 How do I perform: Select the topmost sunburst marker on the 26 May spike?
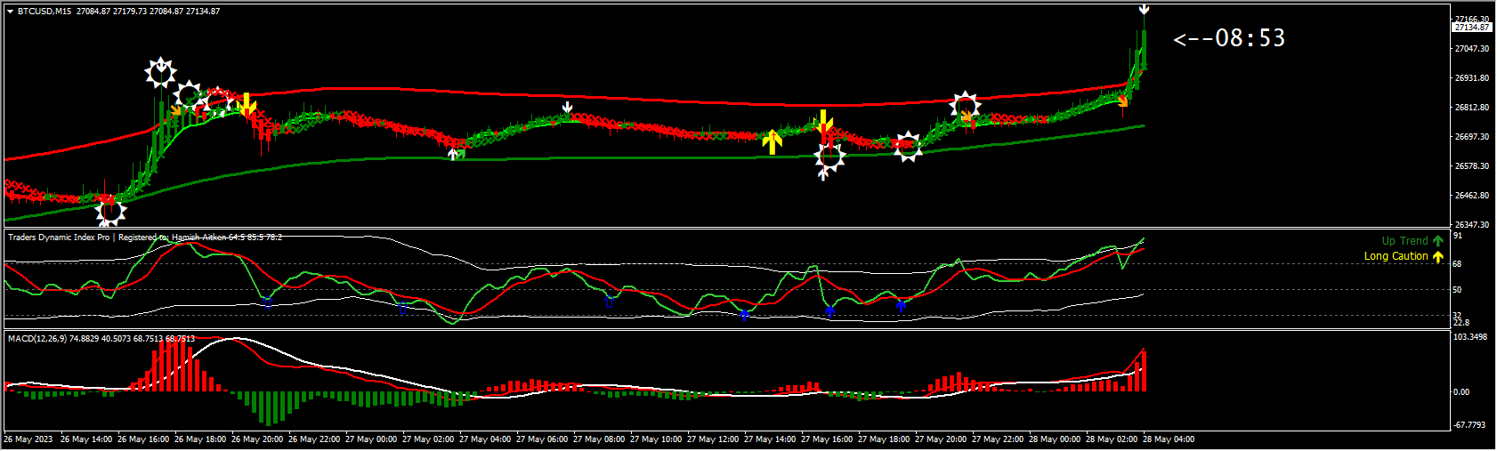pos(161,73)
